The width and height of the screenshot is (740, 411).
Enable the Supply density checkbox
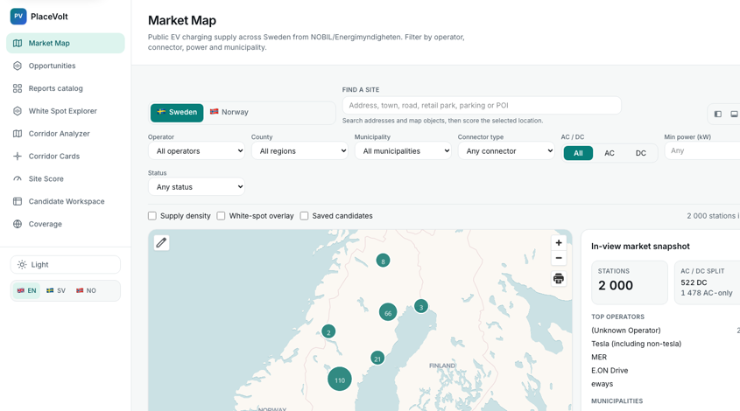point(152,216)
